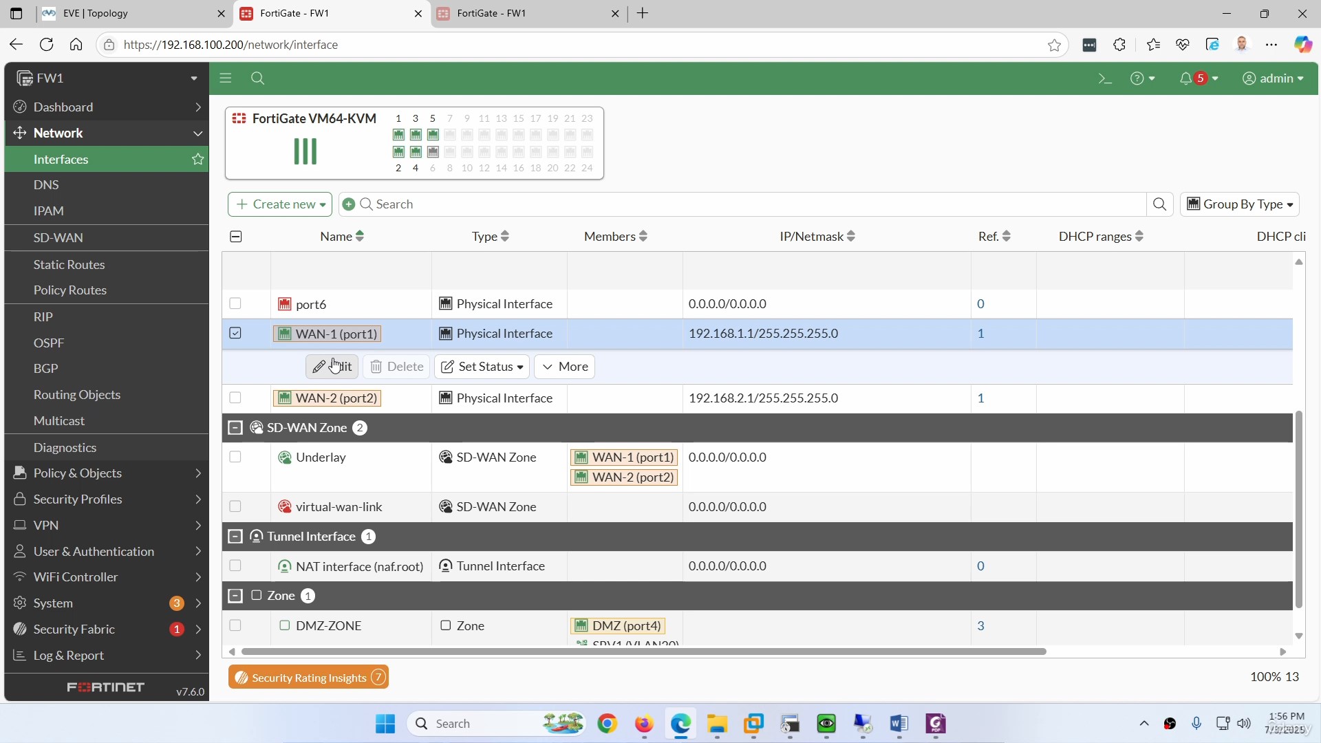Refresh the browser page
Image resolution: width=1321 pixels, height=743 pixels.
[x=46, y=45]
